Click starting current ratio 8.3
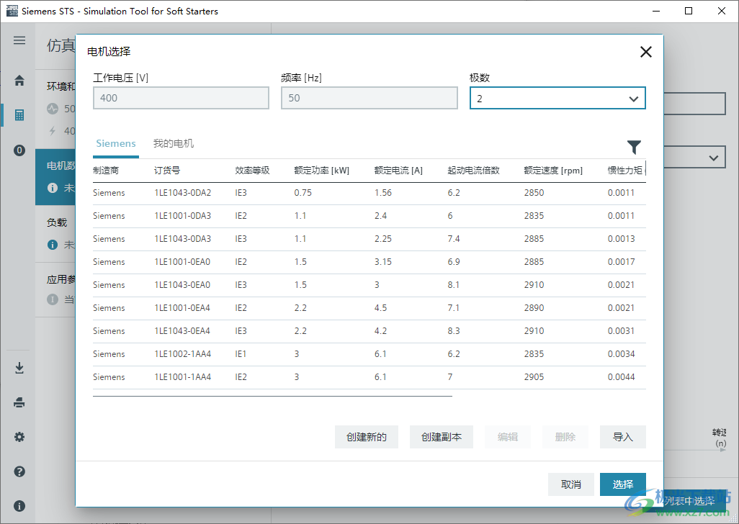 (454, 331)
